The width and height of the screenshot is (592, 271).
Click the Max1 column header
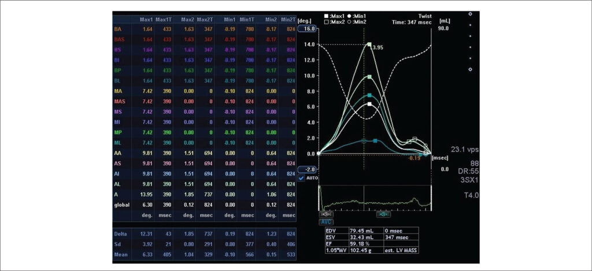pos(146,19)
